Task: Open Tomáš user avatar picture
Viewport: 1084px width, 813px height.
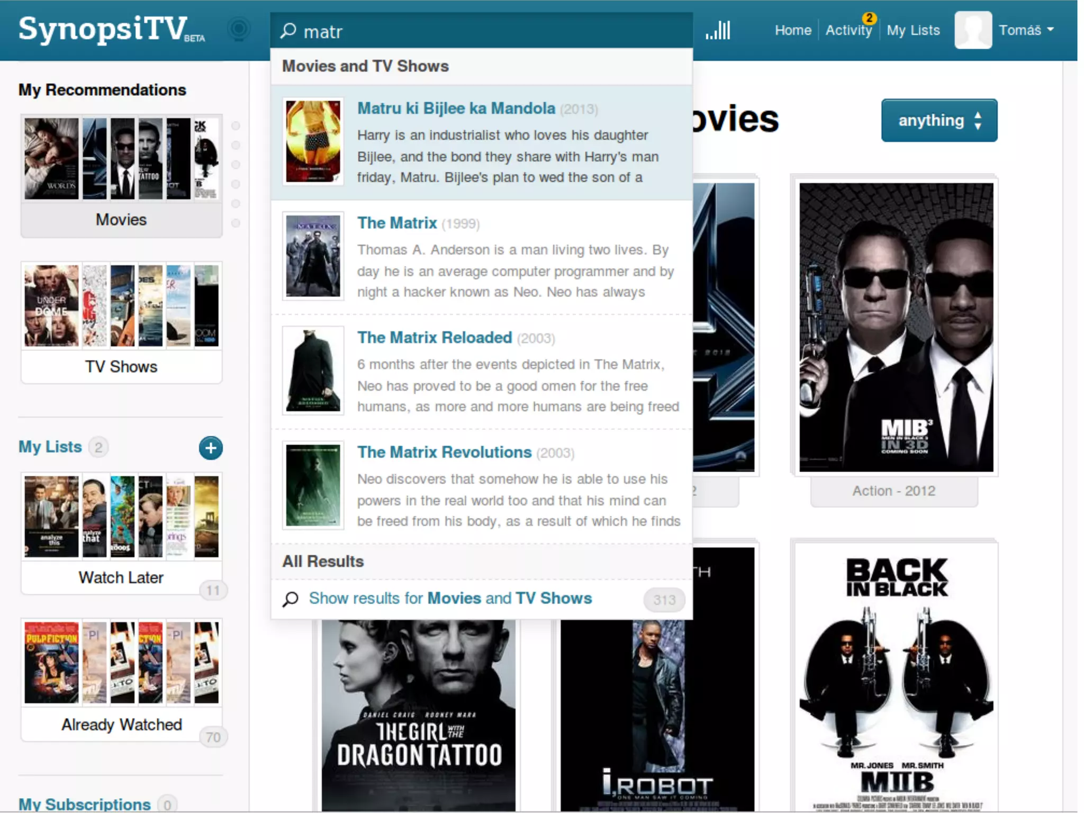Action: pyautogui.click(x=972, y=30)
